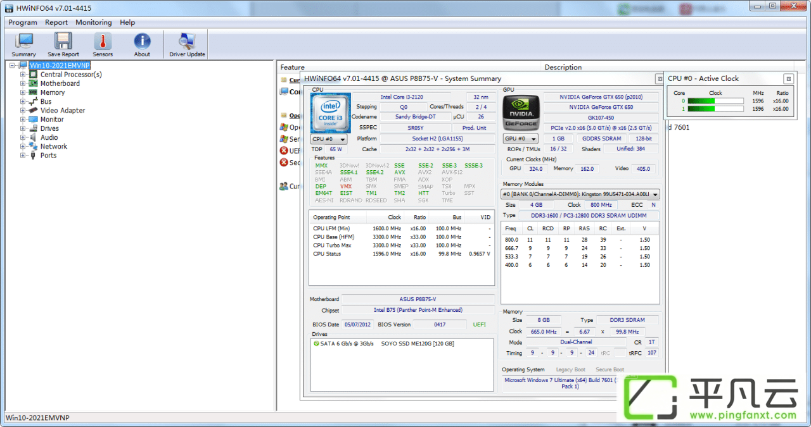The height and width of the screenshot is (427, 811).
Task: Expand the Central Processor(s) node
Action: pos(23,75)
